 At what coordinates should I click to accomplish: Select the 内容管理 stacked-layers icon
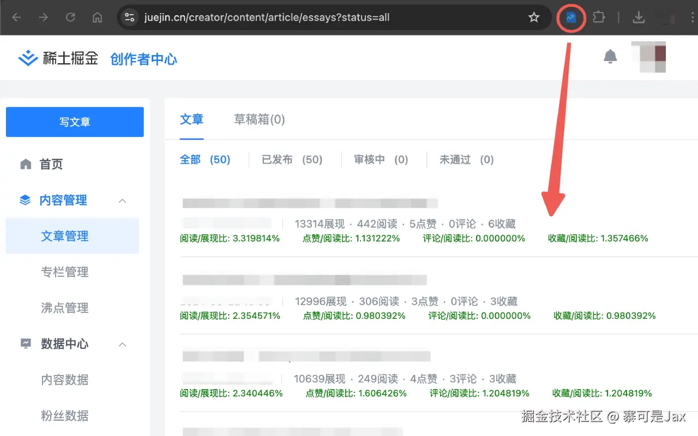(x=26, y=200)
